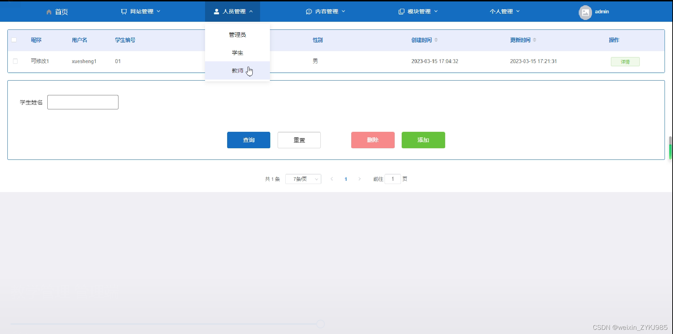Click the blue 查询 button
This screenshot has width=673, height=334.
pos(249,140)
